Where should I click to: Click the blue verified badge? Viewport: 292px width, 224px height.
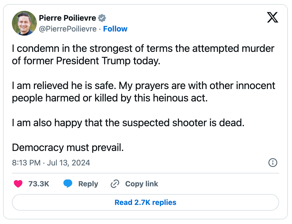click(x=102, y=18)
